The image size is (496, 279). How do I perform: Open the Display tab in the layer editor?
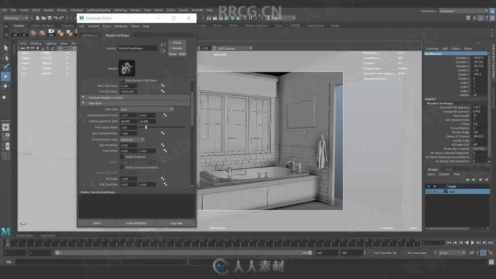pyautogui.click(x=433, y=169)
